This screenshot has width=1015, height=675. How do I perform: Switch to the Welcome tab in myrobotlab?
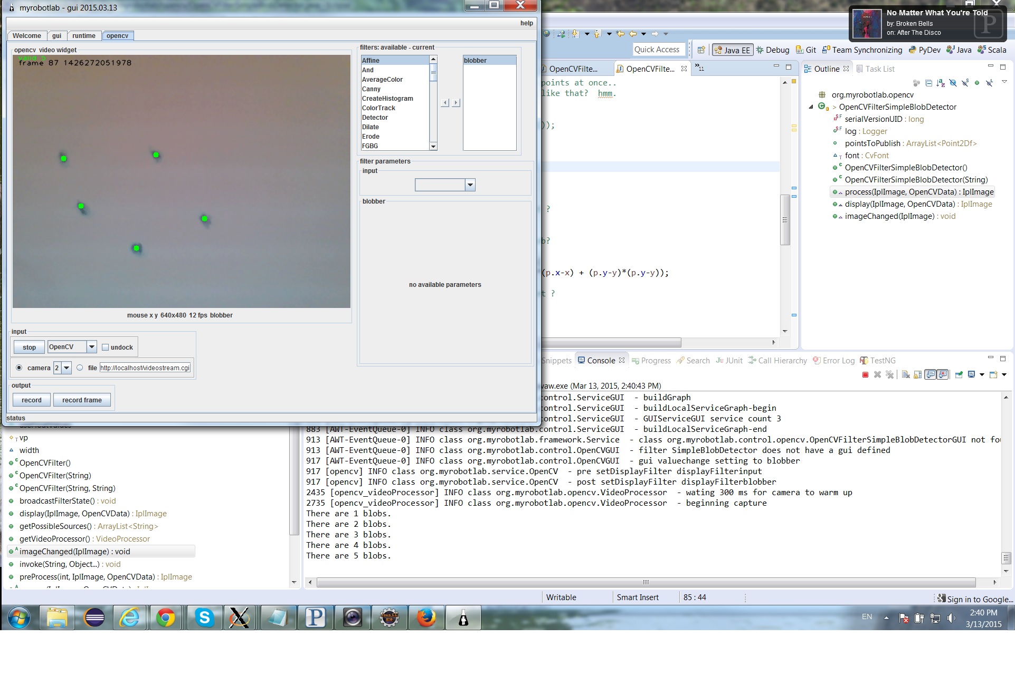26,36
